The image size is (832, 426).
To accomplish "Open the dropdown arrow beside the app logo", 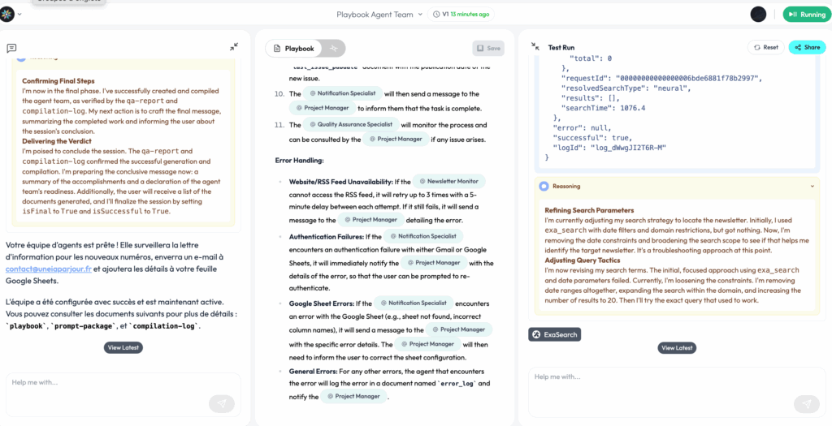I will (x=19, y=14).
